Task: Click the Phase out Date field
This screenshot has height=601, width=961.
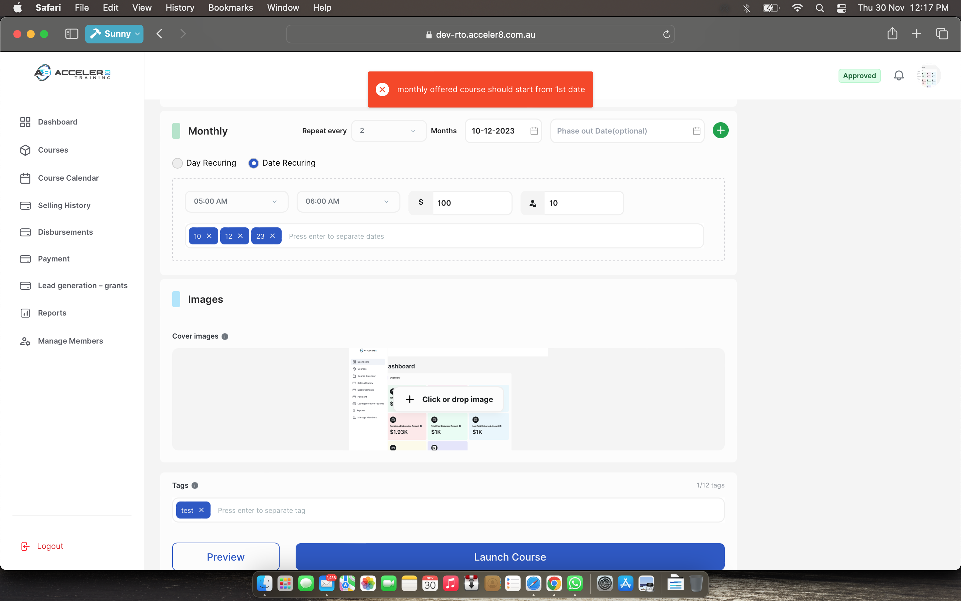Action: click(627, 131)
